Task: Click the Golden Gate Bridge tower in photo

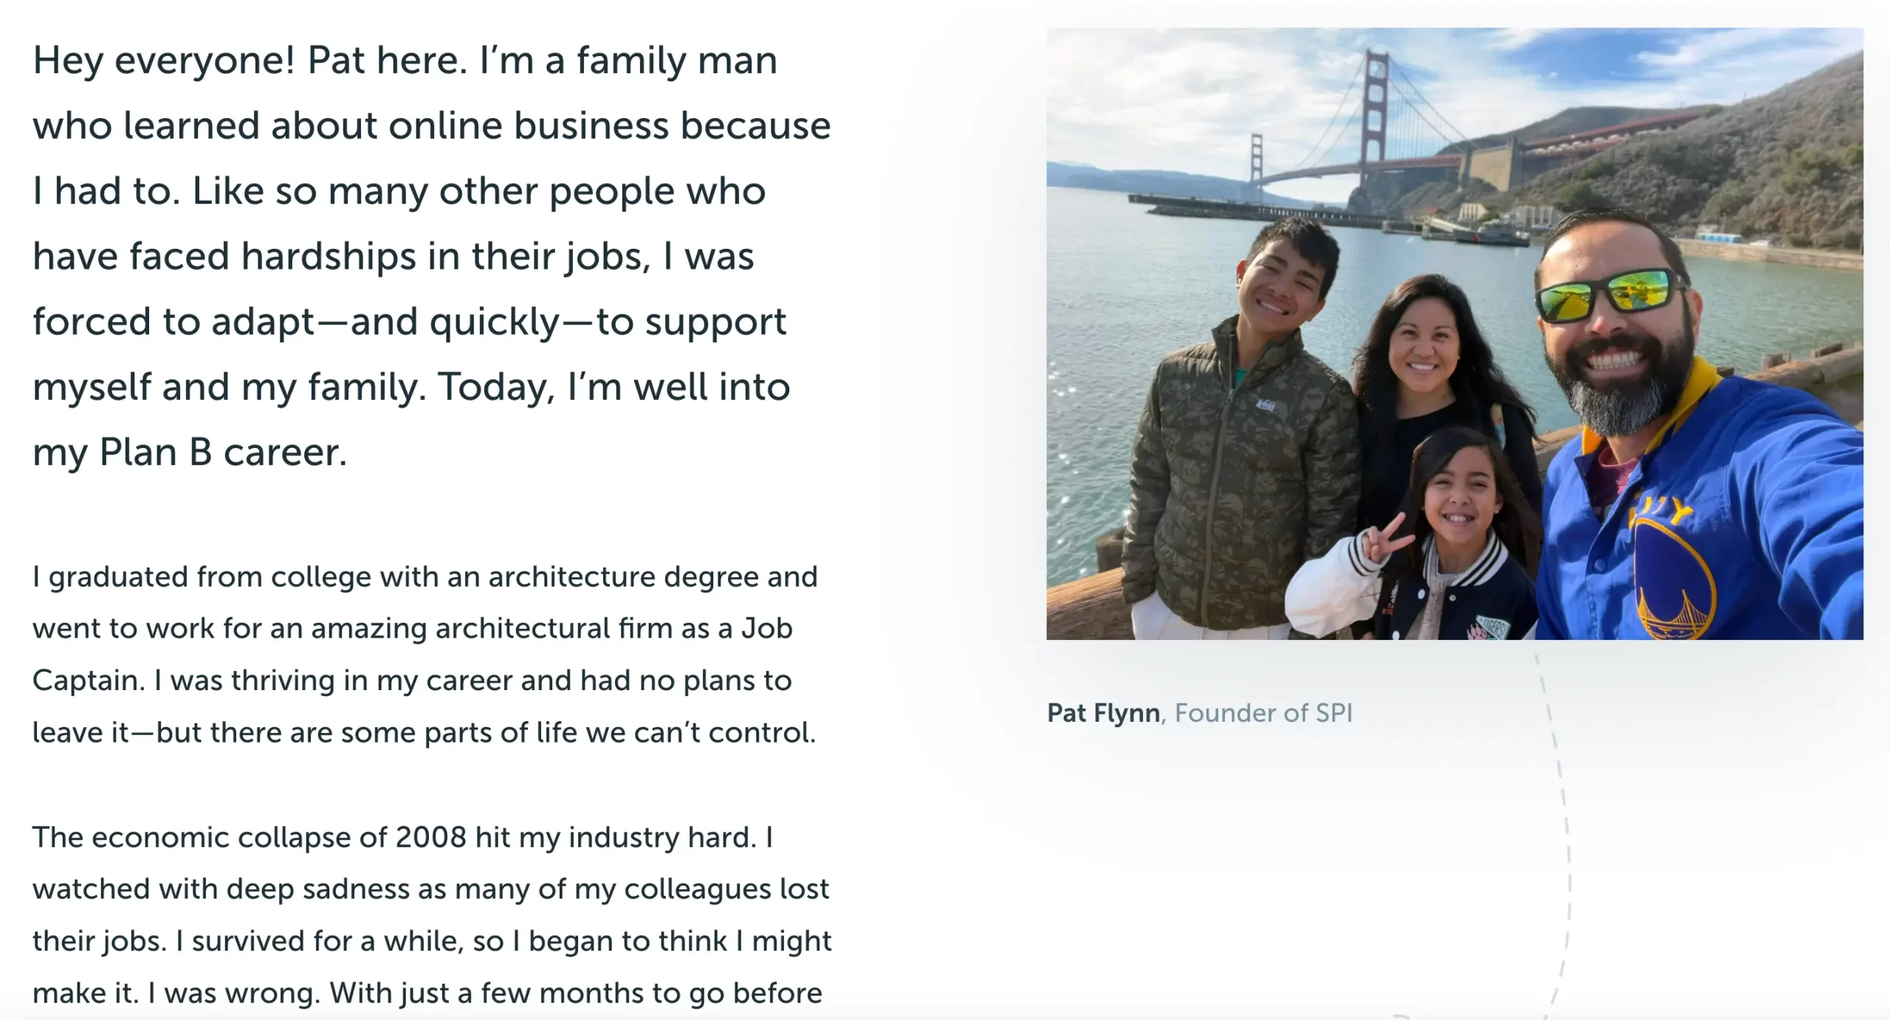Action: [1375, 111]
